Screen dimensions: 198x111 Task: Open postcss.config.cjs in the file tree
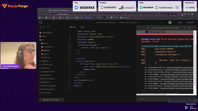tap(47, 79)
